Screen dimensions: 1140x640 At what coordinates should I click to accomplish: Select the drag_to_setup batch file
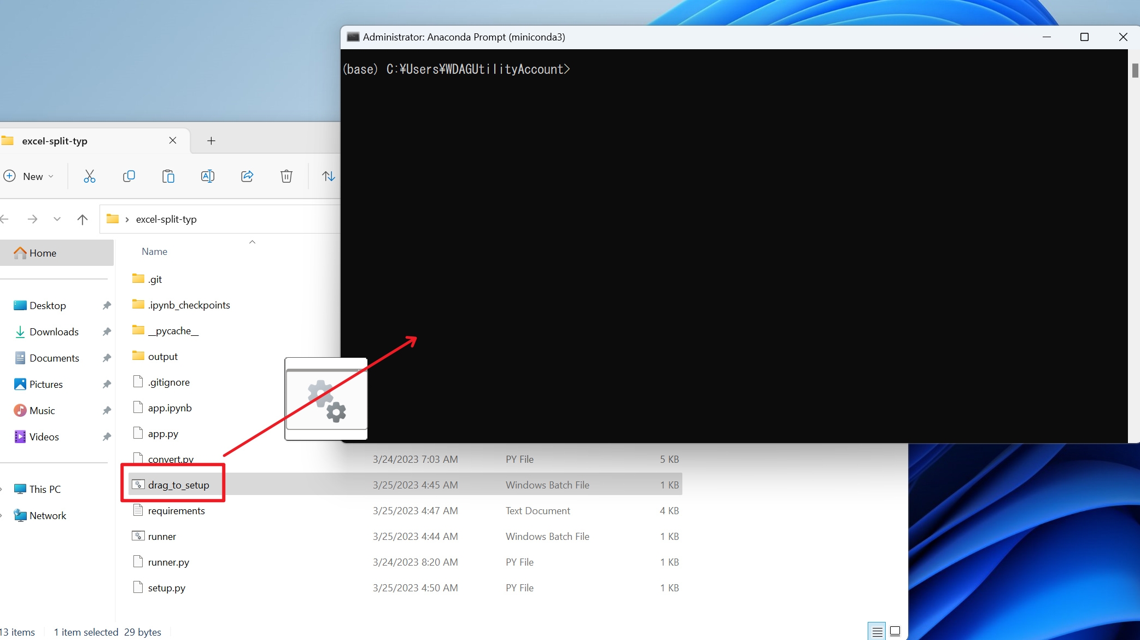[x=179, y=485]
